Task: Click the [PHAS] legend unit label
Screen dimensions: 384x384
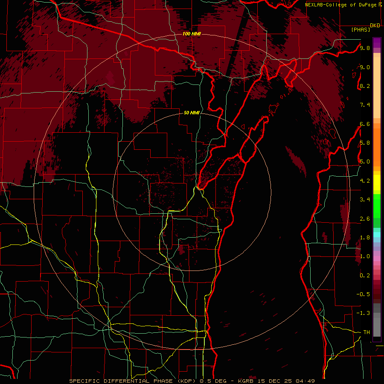Action: pyautogui.click(x=361, y=30)
